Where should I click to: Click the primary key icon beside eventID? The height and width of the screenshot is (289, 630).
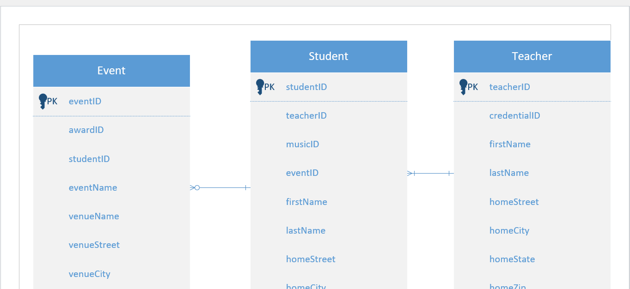(43, 102)
